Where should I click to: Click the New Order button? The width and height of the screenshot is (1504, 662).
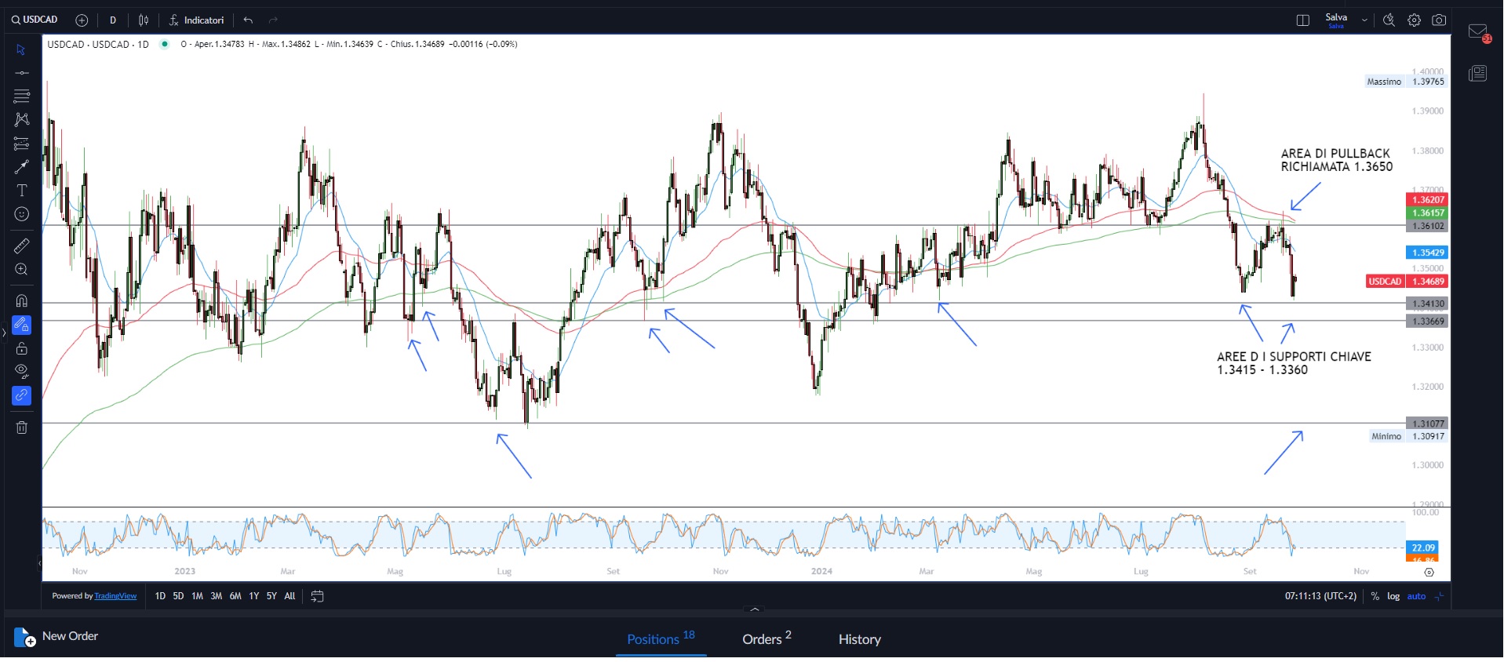tap(56, 637)
